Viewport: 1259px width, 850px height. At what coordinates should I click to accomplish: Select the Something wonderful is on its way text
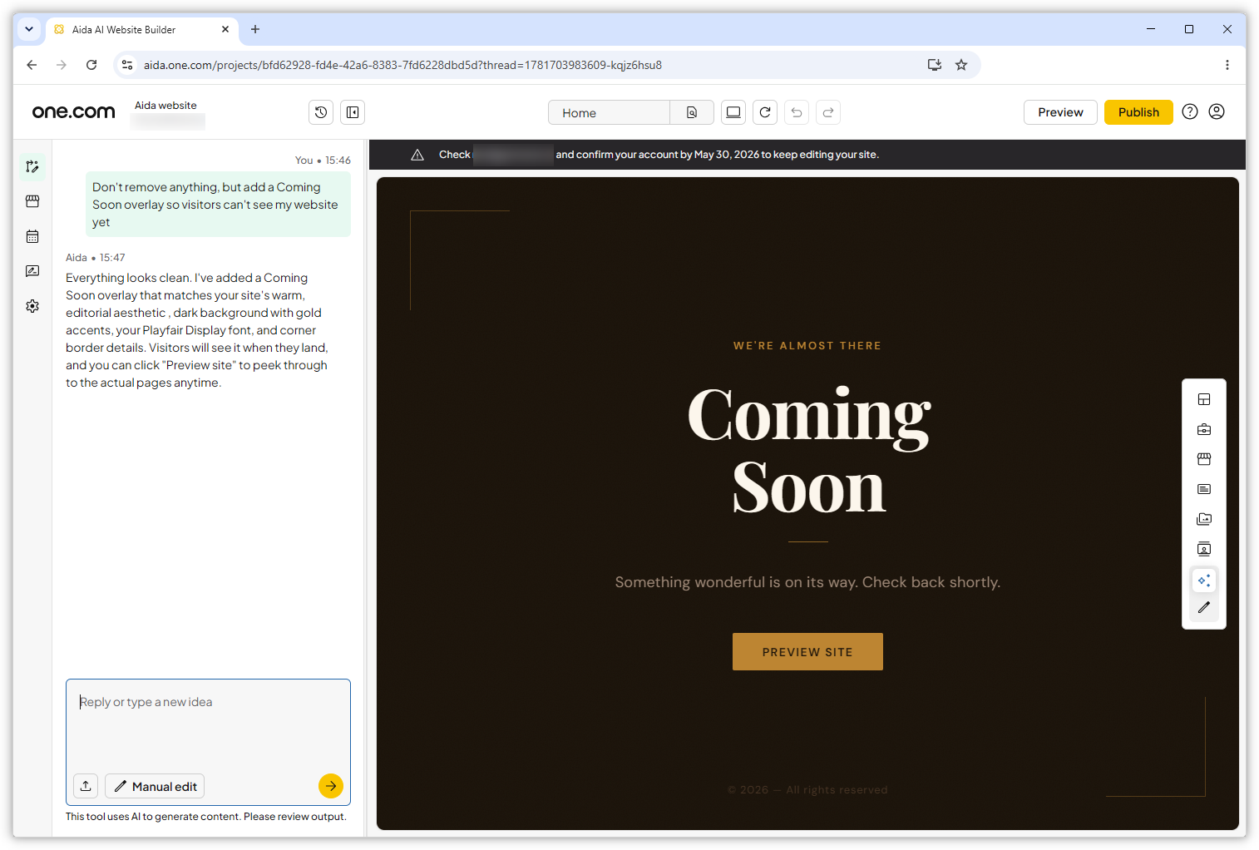click(x=807, y=582)
